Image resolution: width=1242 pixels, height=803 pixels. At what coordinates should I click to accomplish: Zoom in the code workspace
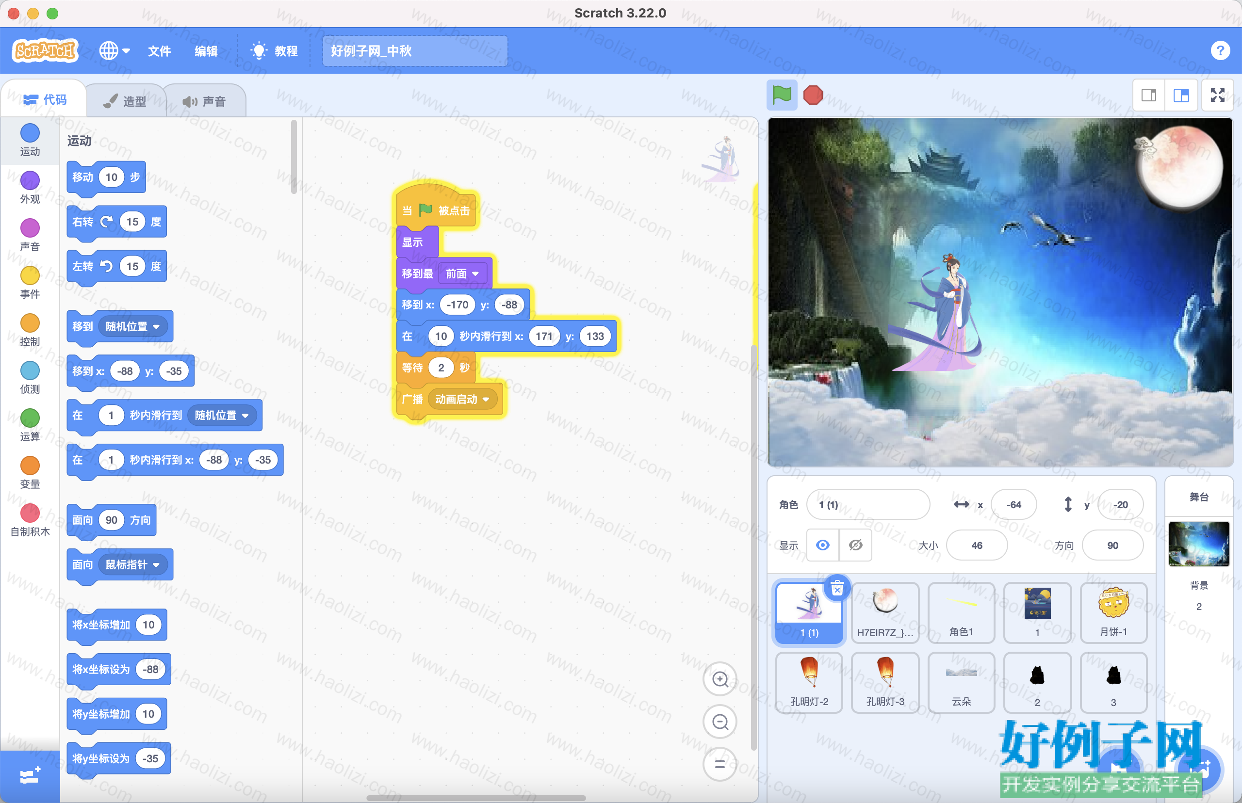tap(720, 679)
